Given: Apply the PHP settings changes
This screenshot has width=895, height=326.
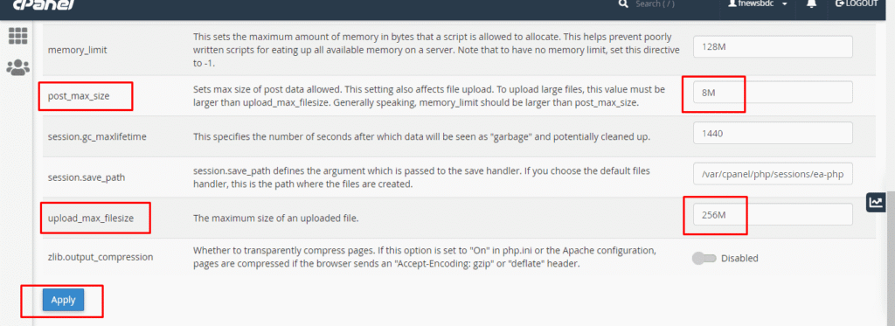Looking at the screenshot, I should [63, 301].
